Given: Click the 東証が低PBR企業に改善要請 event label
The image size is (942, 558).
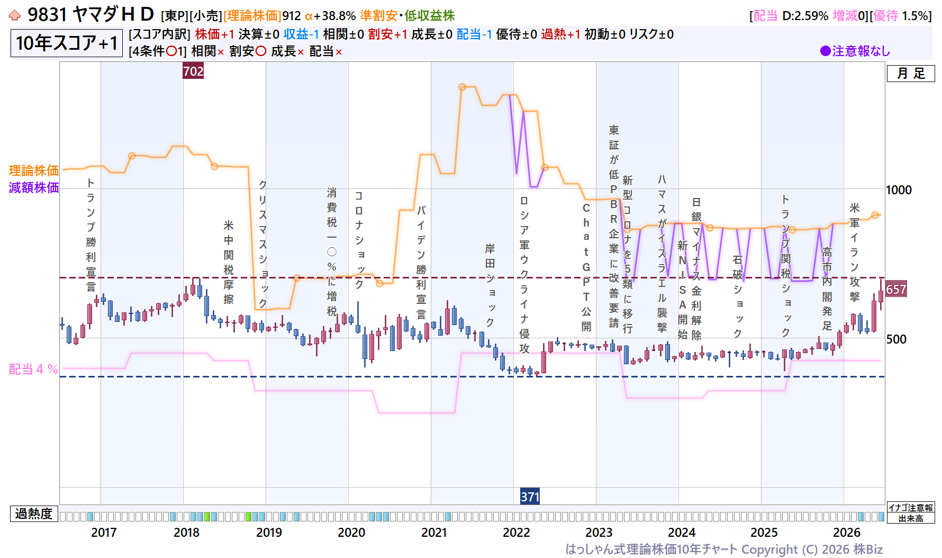Looking at the screenshot, I should click(x=614, y=227).
